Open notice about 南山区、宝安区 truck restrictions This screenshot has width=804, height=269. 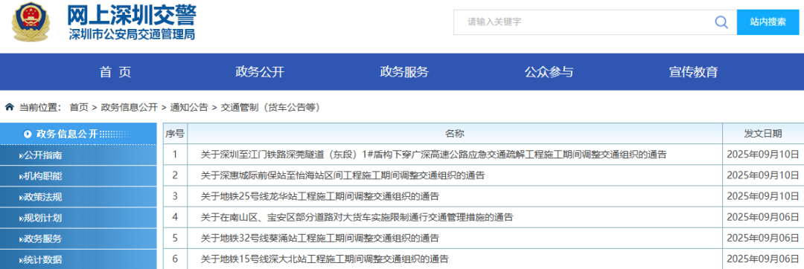(357, 217)
